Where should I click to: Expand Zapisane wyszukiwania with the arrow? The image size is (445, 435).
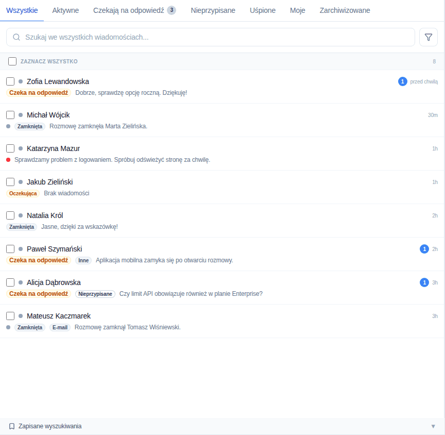pyautogui.click(x=433, y=426)
